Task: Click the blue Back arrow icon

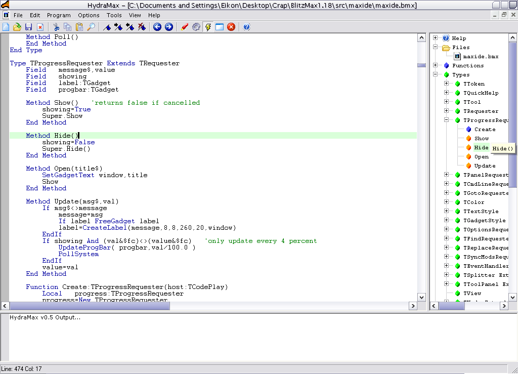Action: [157, 27]
